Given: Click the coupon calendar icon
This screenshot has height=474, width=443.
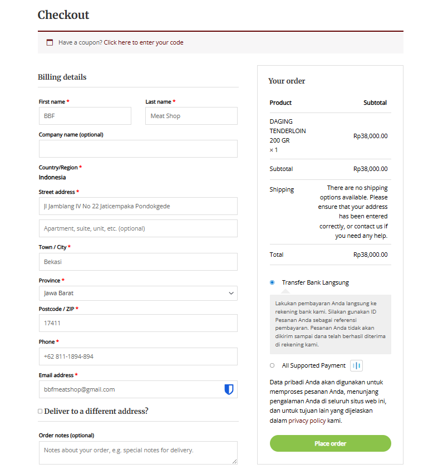Looking at the screenshot, I should click(50, 42).
